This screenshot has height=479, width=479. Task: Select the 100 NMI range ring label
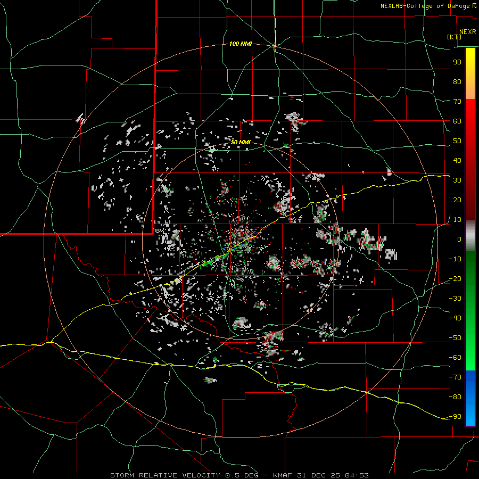[241, 44]
